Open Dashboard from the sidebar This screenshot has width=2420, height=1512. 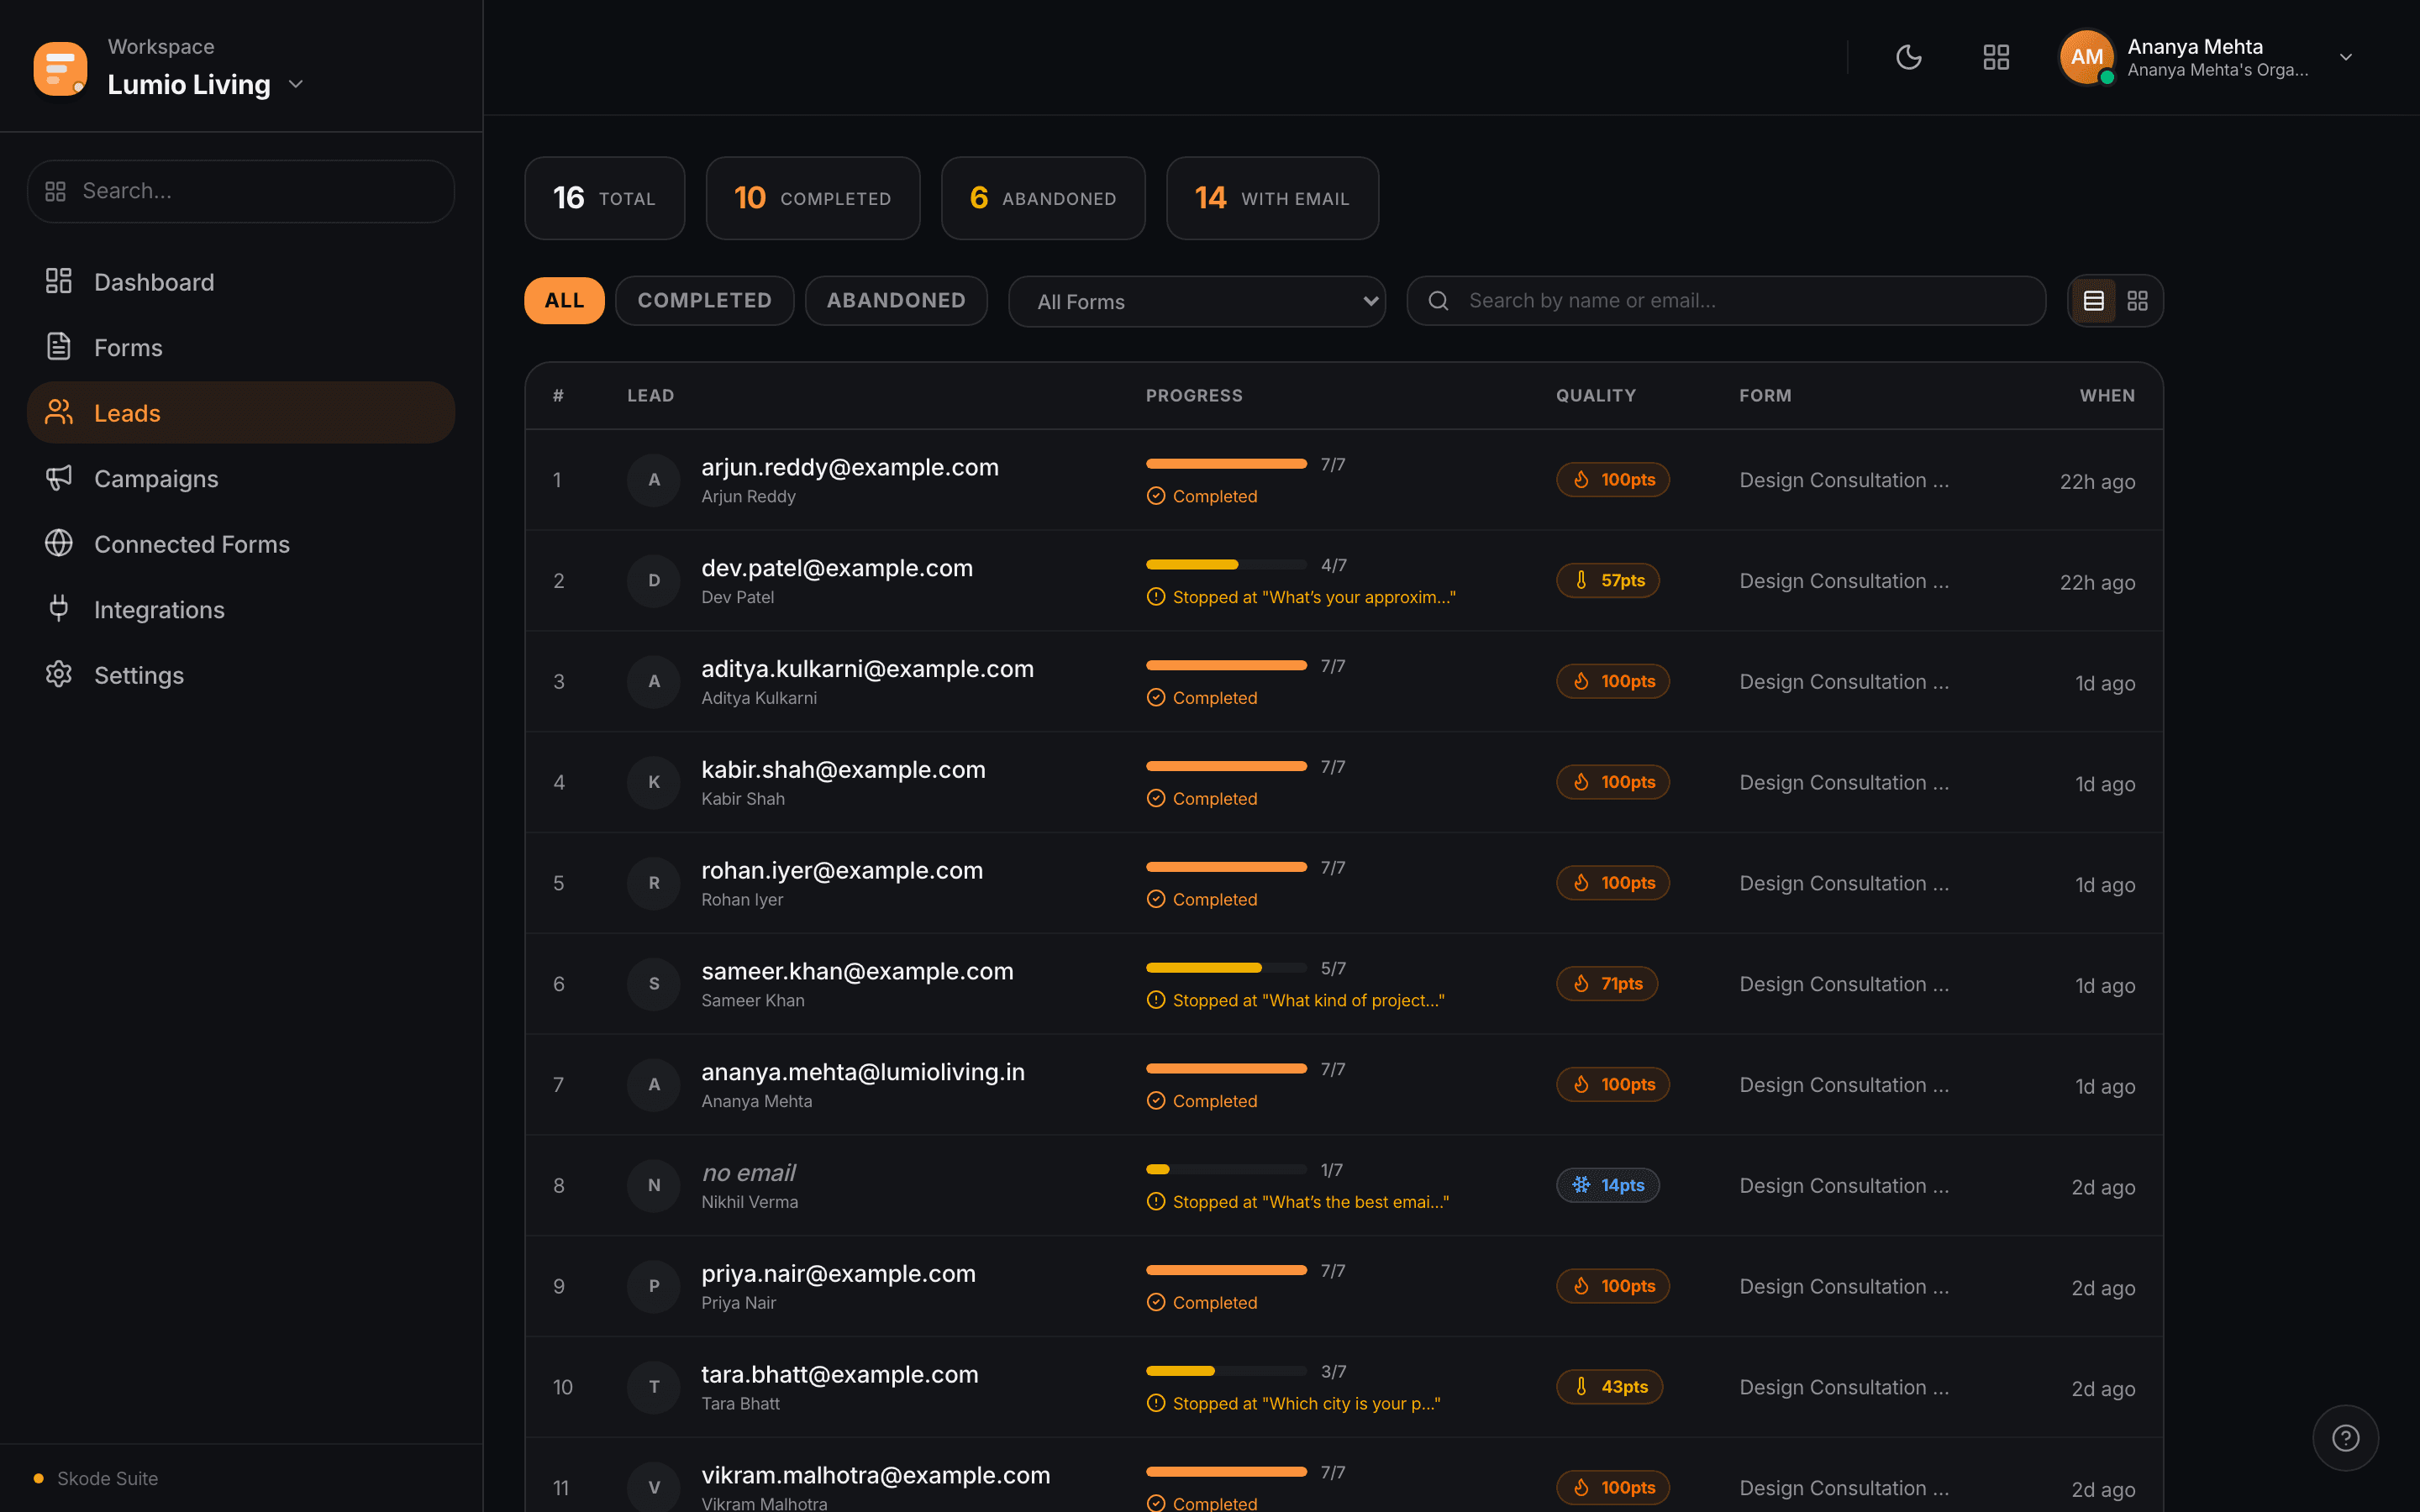click(x=241, y=282)
